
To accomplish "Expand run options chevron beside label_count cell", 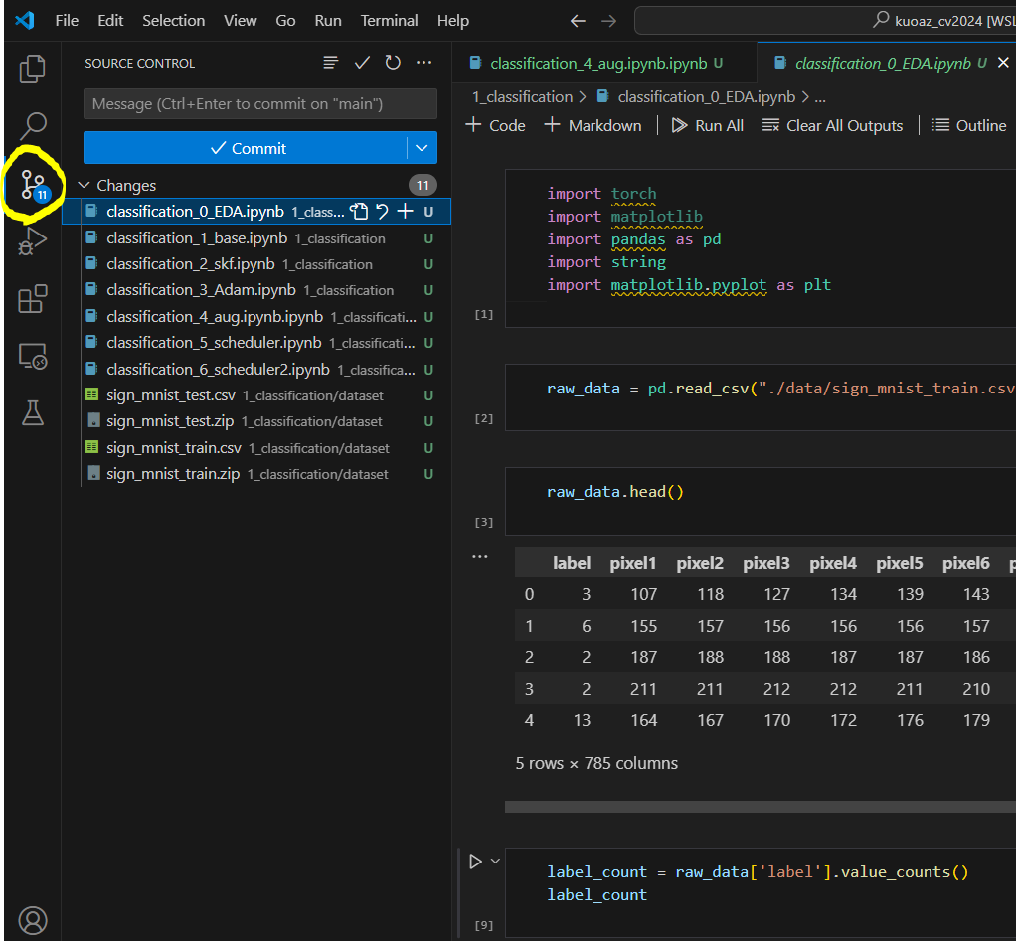I will pyautogui.click(x=495, y=861).
